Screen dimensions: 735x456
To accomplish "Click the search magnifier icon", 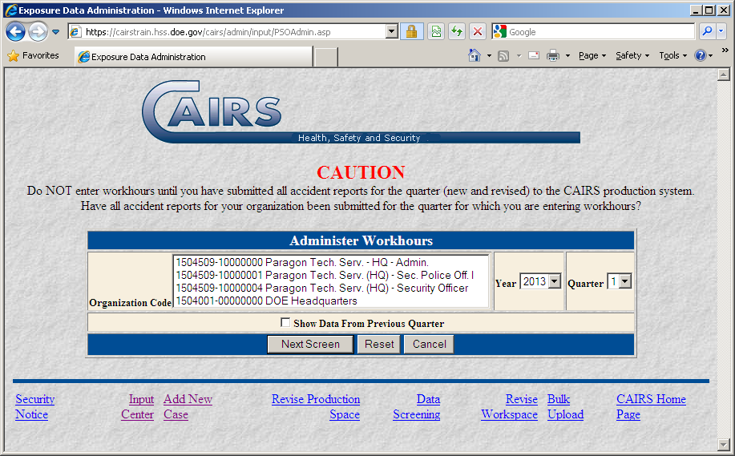I will click(x=707, y=32).
